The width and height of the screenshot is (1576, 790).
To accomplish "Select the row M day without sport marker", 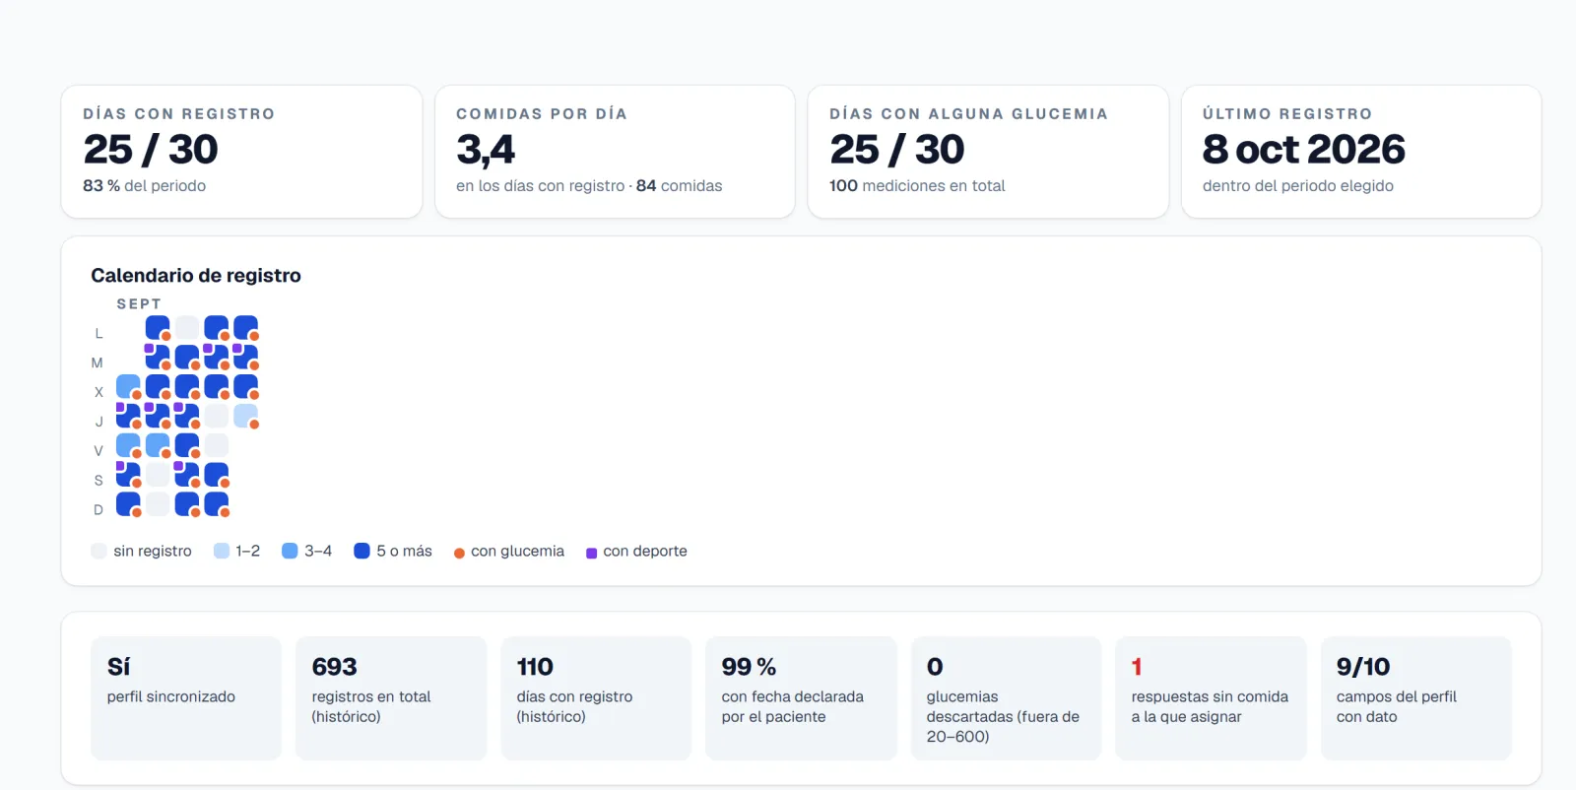I will (187, 357).
